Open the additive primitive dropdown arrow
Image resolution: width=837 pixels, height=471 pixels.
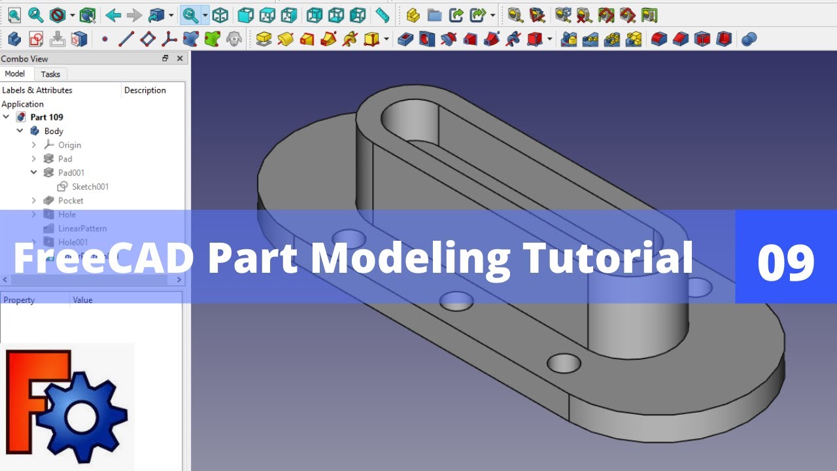[x=386, y=40]
